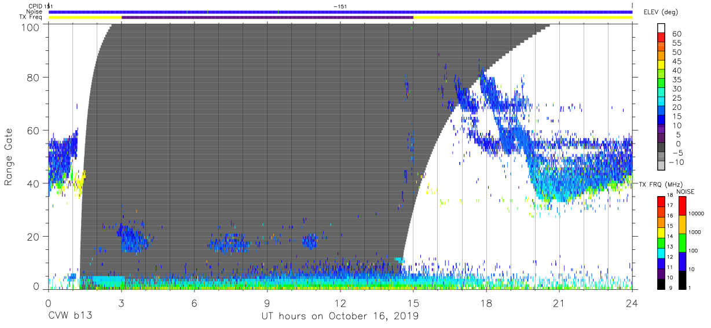The image size is (711, 328).
Task: Click the '55' label on the ELEV colorbar
Action: [676, 43]
